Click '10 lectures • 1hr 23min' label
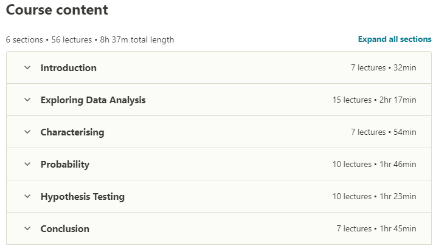Screen dimensions: 436x249 tap(374, 197)
